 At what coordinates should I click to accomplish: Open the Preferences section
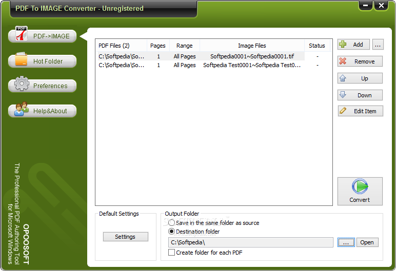pos(43,86)
